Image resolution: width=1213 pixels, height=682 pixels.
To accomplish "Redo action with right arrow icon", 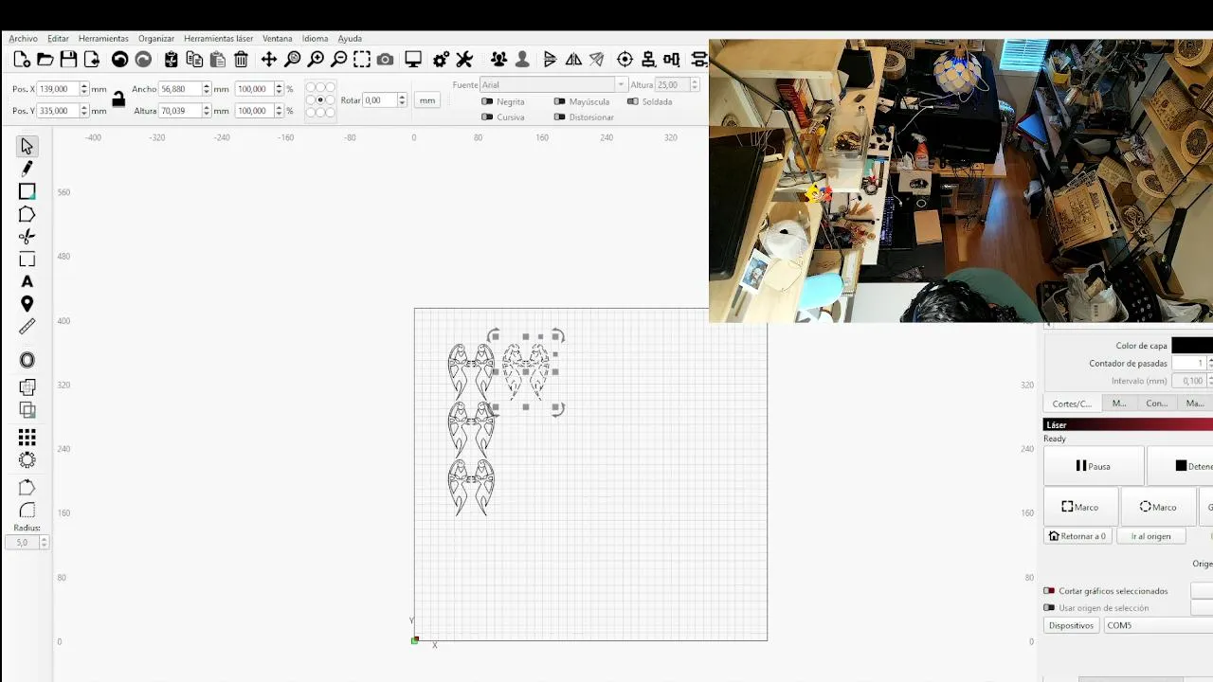I will [x=143, y=60].
